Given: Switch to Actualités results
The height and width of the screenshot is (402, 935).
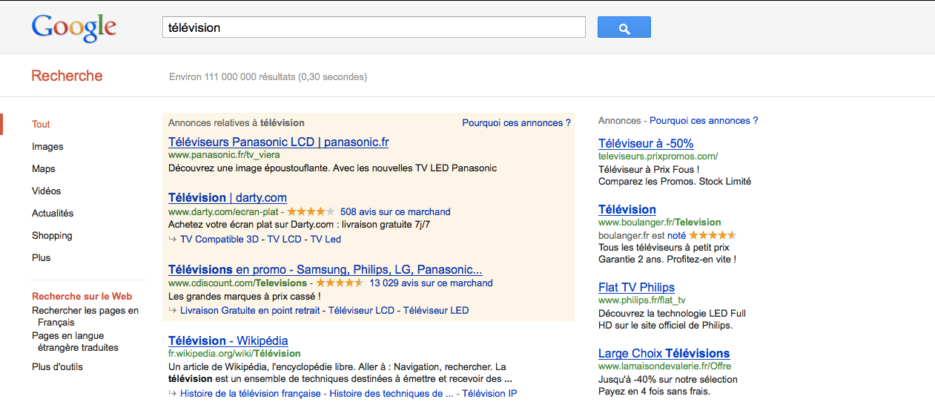Looking at the screenshot, I should [x=53, y=213].
